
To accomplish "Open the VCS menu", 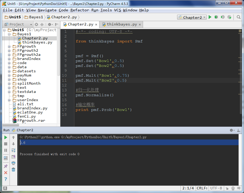I will (x=117, y=10).
